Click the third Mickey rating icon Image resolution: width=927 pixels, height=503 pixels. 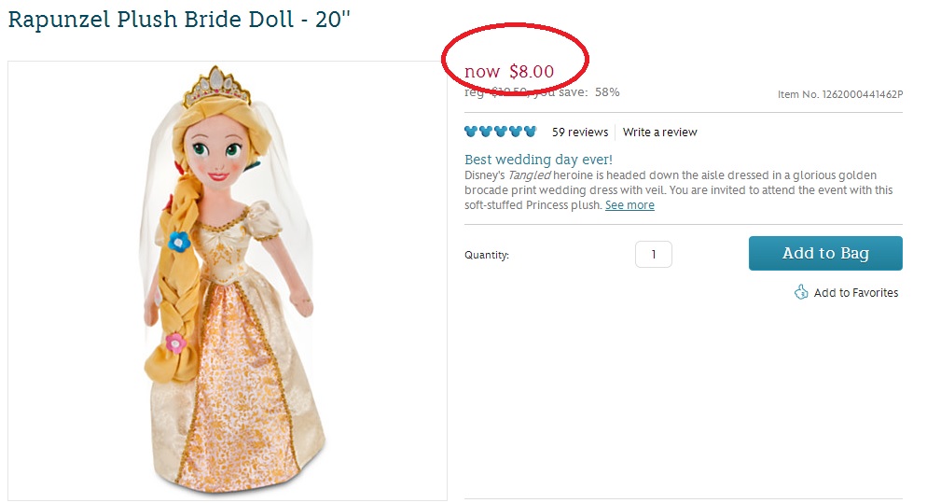click(x=500, y=132)
